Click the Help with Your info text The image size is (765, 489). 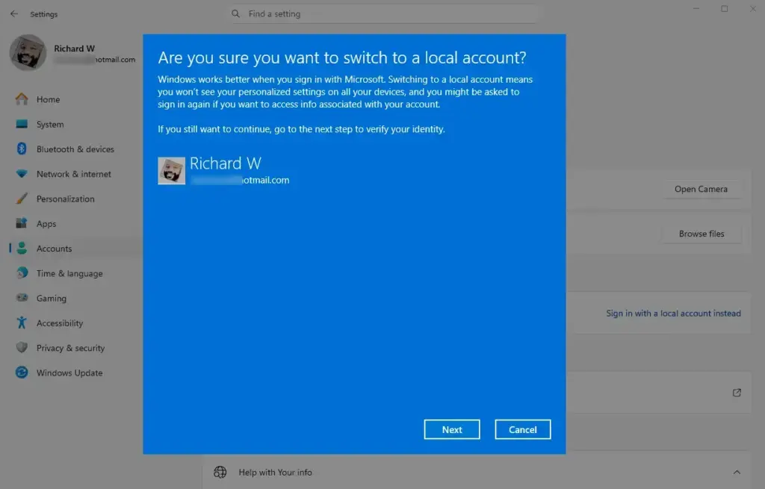click(x=275, y=472)
